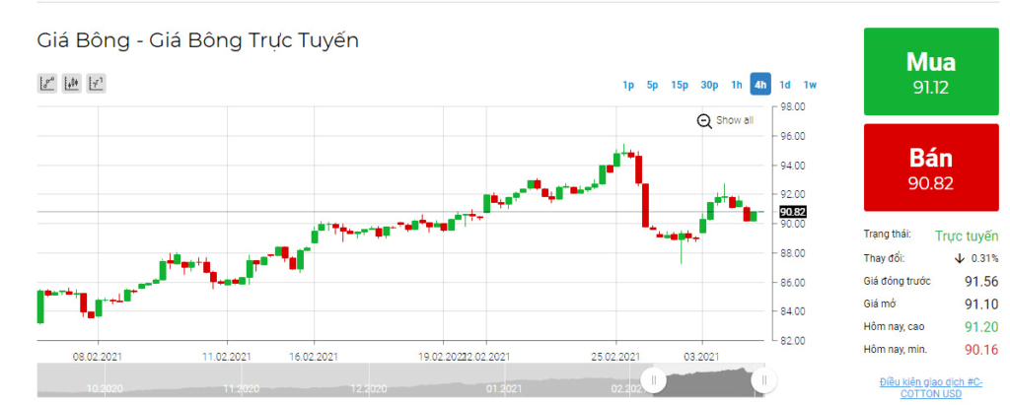Image resolution: width=1010 pixels, height=405 pixels.
Task: Click right handle of range slider
Action: tap(761, 379)
